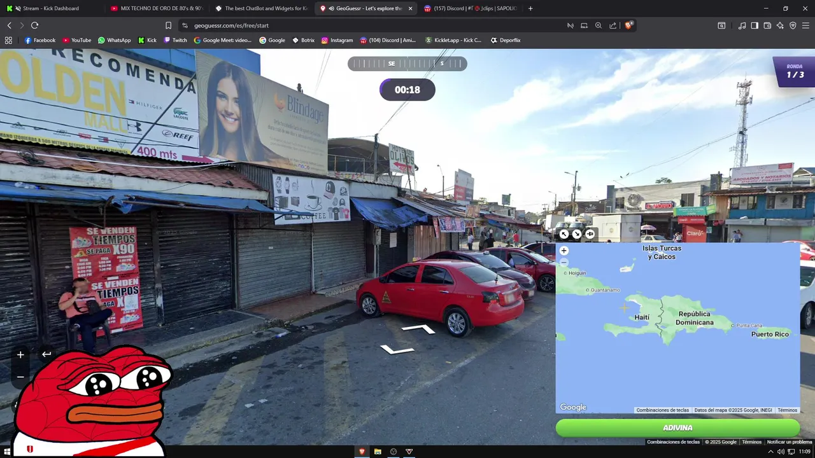The height and width of the screenshot is (458, 815).
Task: Move forward with the street view arrow
Action: (418, 329)
